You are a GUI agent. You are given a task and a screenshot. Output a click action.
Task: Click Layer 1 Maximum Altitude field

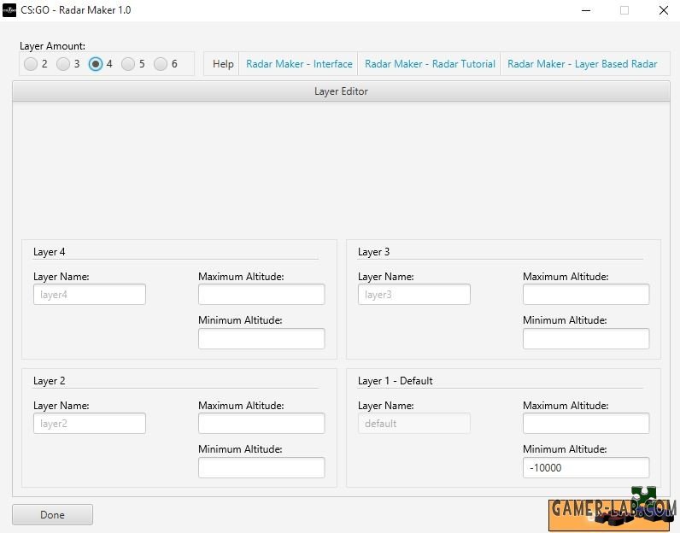coord(586,424)
